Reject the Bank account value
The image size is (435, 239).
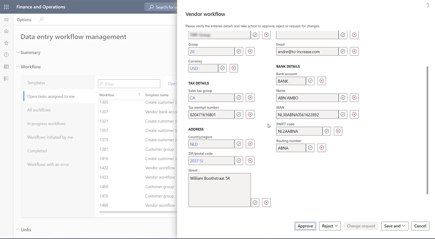click(x=322, y=81)
